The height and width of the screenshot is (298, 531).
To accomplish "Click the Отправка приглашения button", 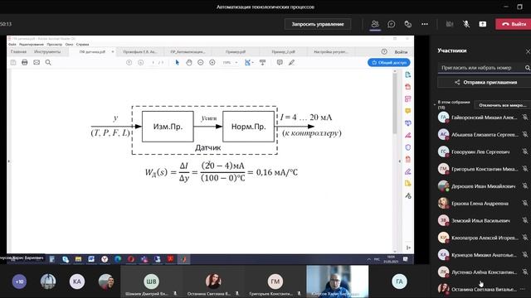I will point(485,82).
